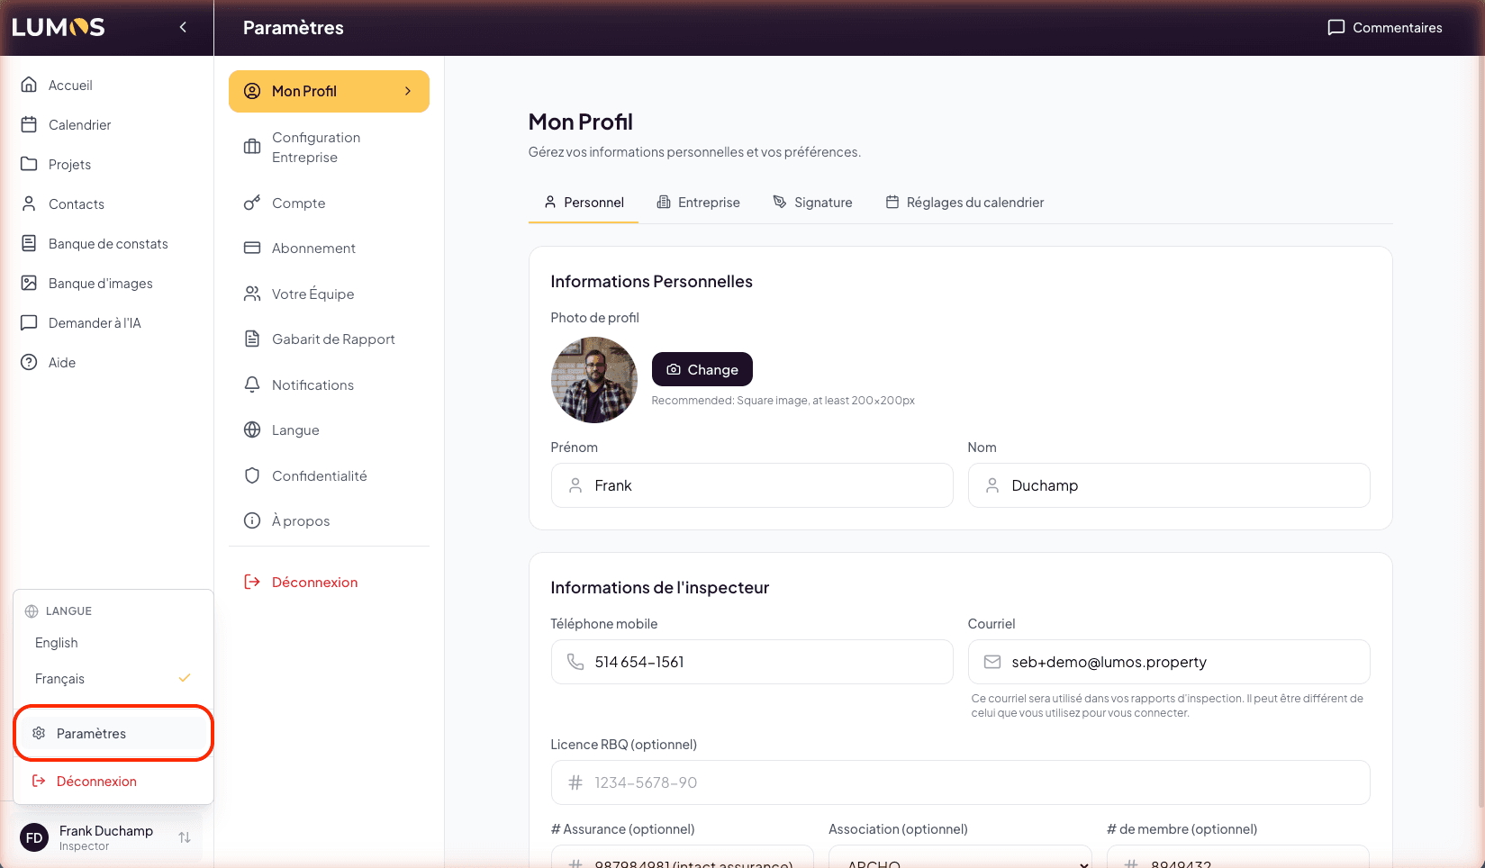The image size is (1485, 868).
Task: Click the LUMOS logo
Action: pos(59,27)
